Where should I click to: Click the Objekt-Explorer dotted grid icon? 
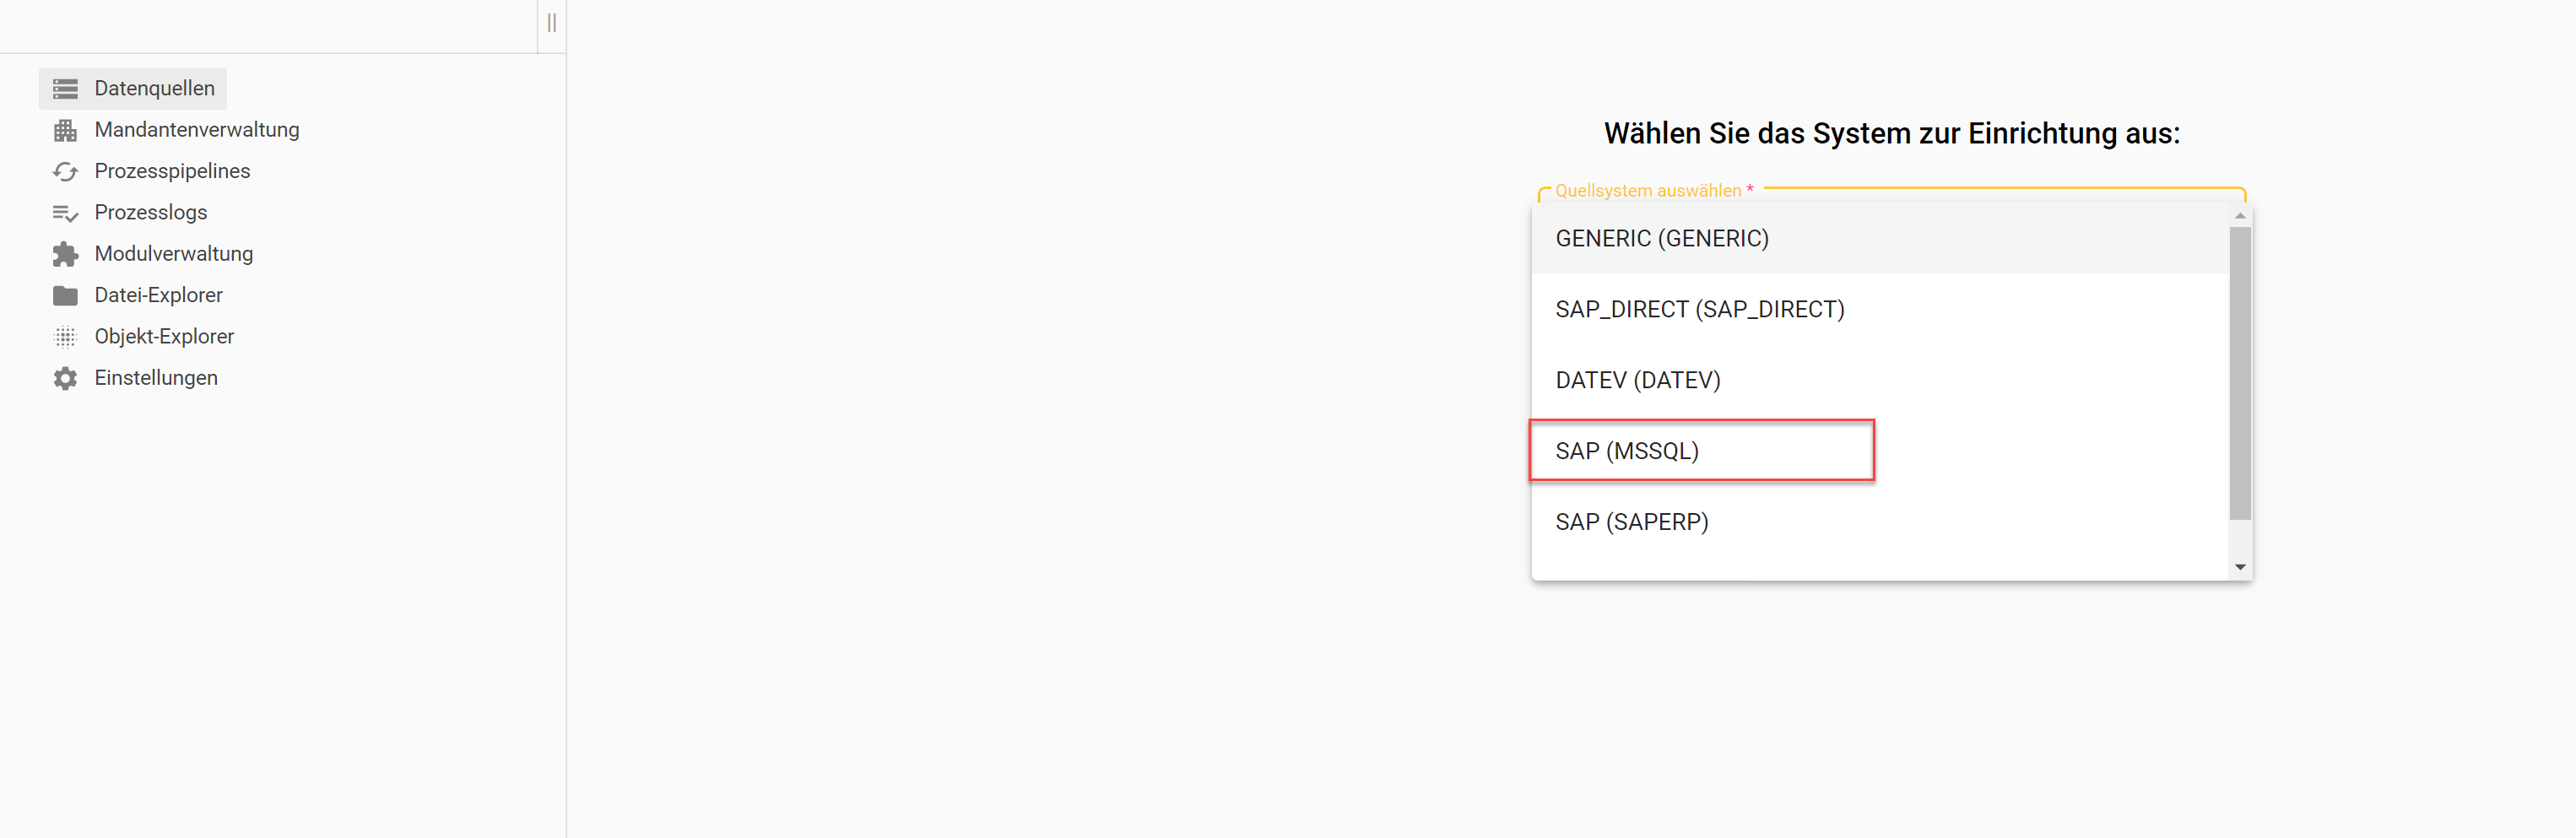tap(65, 337)
